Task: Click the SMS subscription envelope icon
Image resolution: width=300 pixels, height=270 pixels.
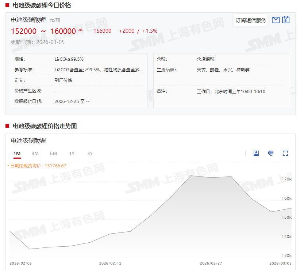Action: tap(276, 20)
